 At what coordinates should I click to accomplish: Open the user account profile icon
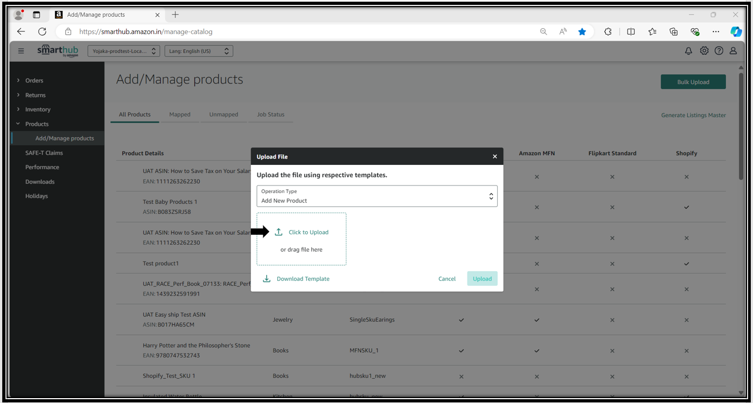coord(733,51)
